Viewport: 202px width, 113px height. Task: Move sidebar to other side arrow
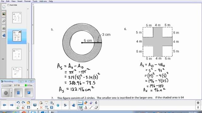click(3, 59)
